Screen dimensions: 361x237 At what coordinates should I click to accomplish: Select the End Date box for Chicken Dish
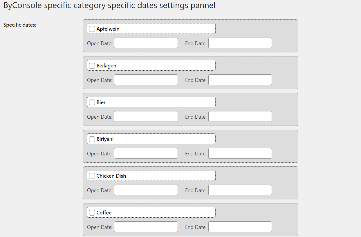click(240, 190)
